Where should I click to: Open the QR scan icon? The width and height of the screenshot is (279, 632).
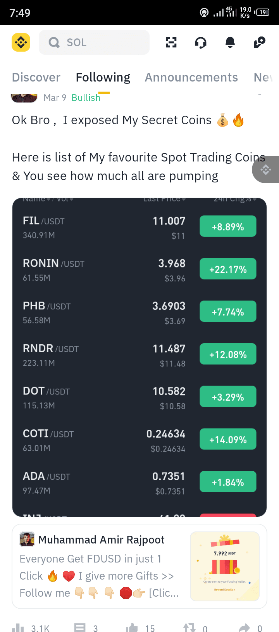(x=171, y=42)
